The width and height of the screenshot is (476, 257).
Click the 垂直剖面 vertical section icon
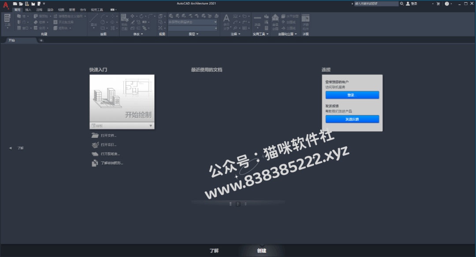tap(275, 22)
